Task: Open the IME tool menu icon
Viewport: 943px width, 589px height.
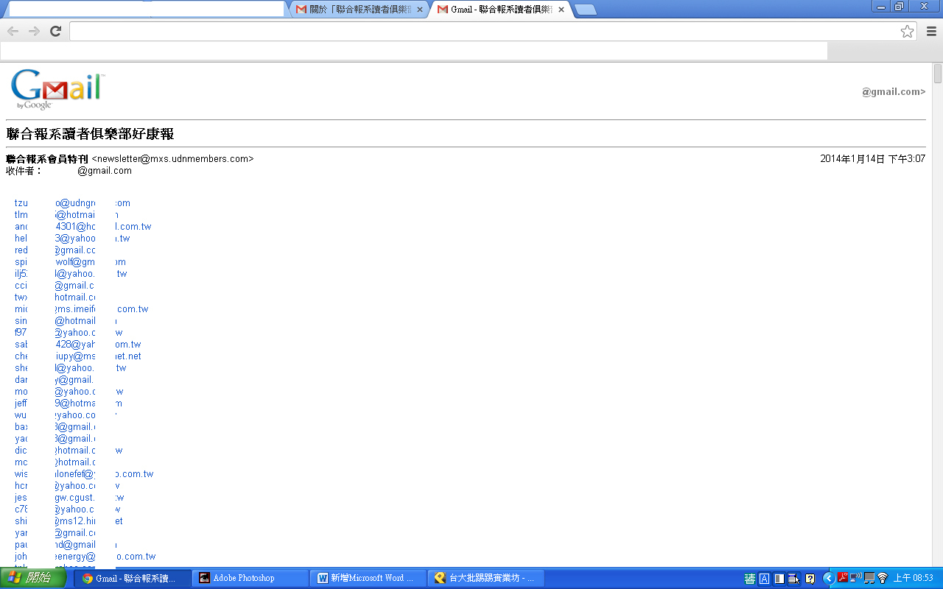Action: coord(793,579)
